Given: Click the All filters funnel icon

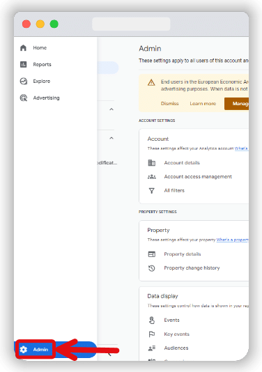Looking at the screenshot, I should [x=152, y=191].
